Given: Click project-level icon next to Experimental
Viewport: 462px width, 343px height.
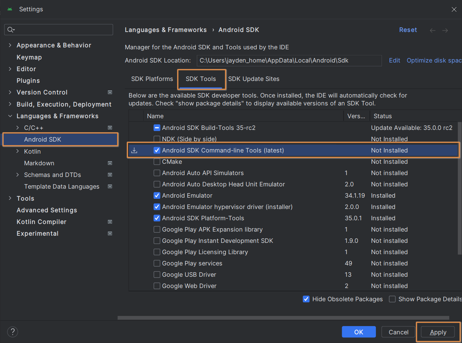Looking at the screenshot, I should point(110,233).
